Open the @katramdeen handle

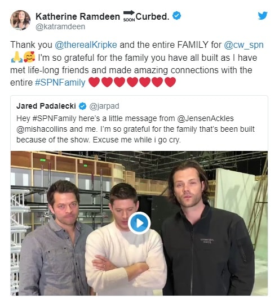click(x=60, y=26)
